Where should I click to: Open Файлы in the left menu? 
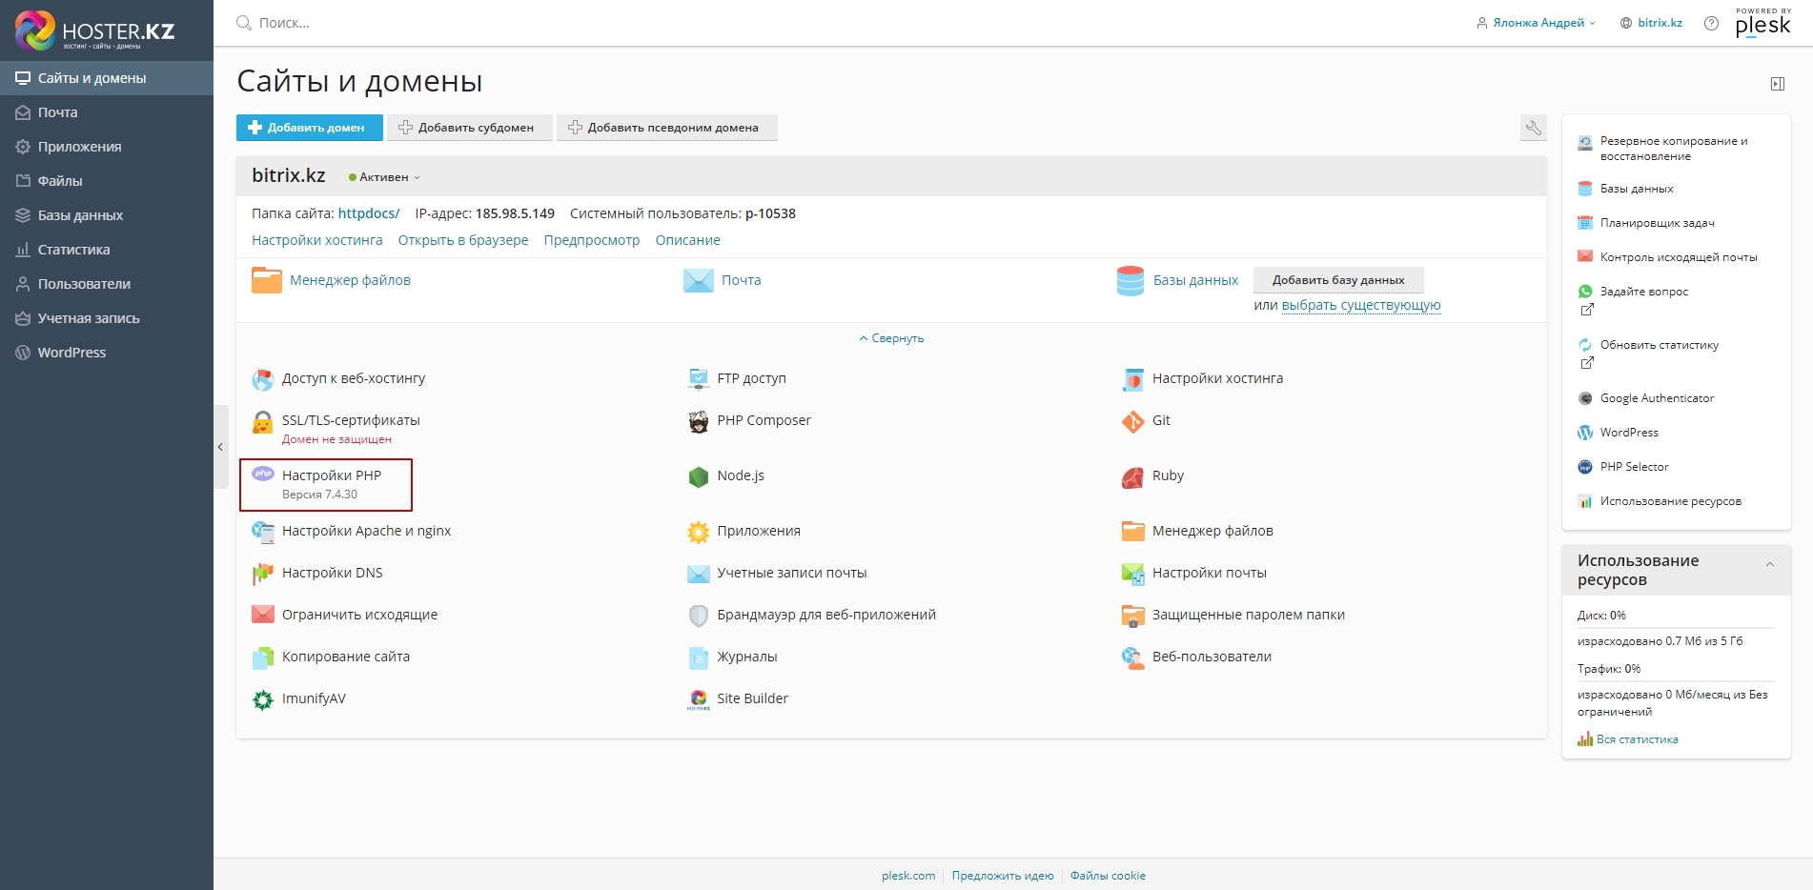pos(107,181)
